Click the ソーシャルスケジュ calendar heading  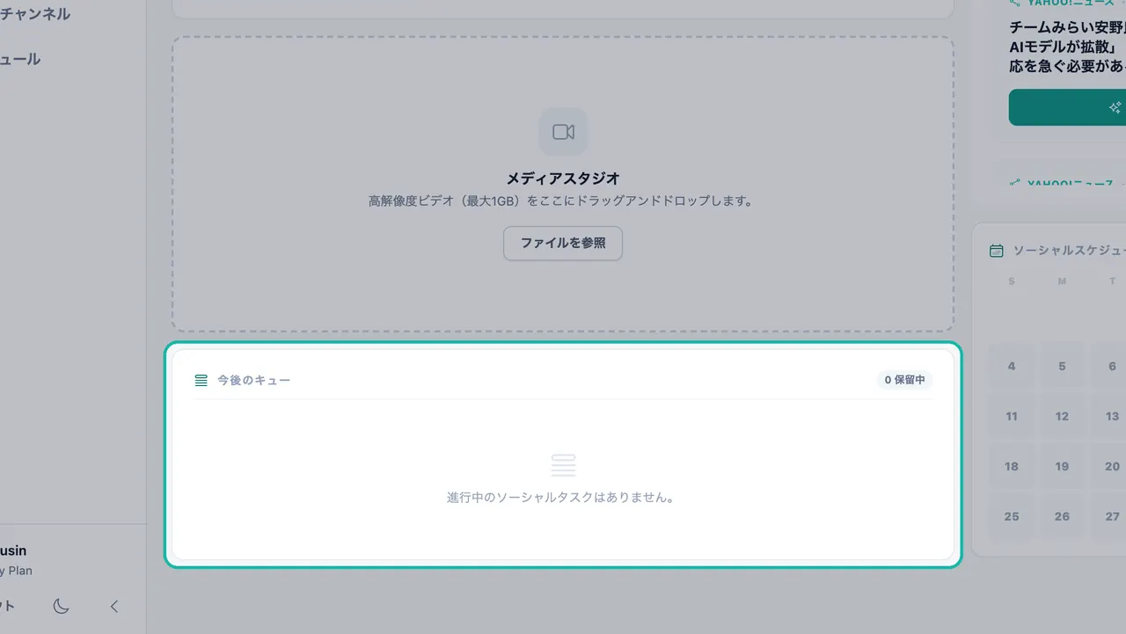(1070, 251)
